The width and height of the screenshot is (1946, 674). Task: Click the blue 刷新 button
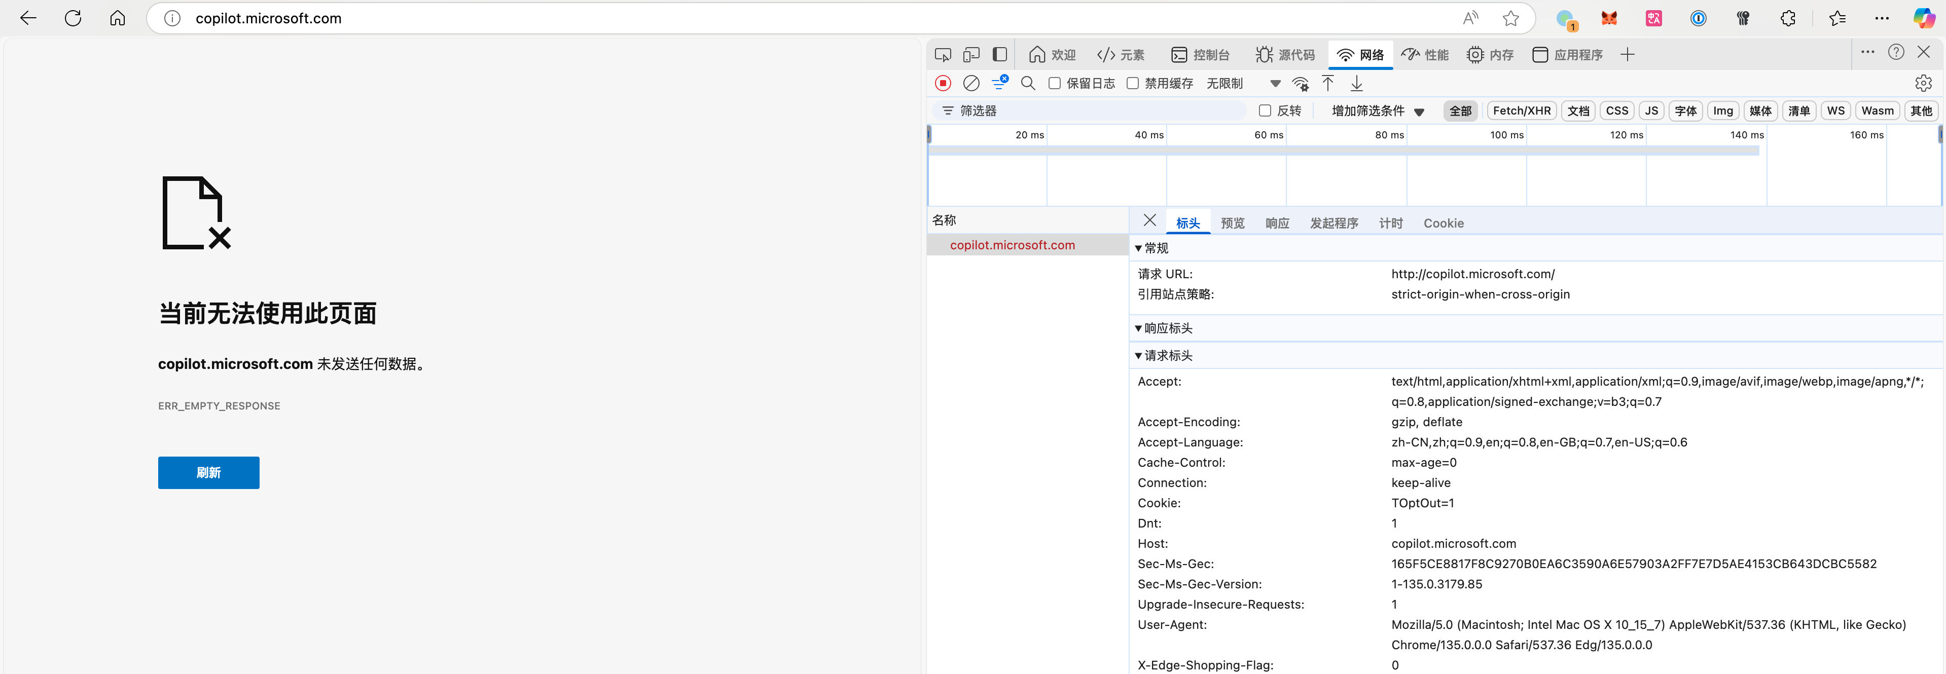[x=208, y=472]
